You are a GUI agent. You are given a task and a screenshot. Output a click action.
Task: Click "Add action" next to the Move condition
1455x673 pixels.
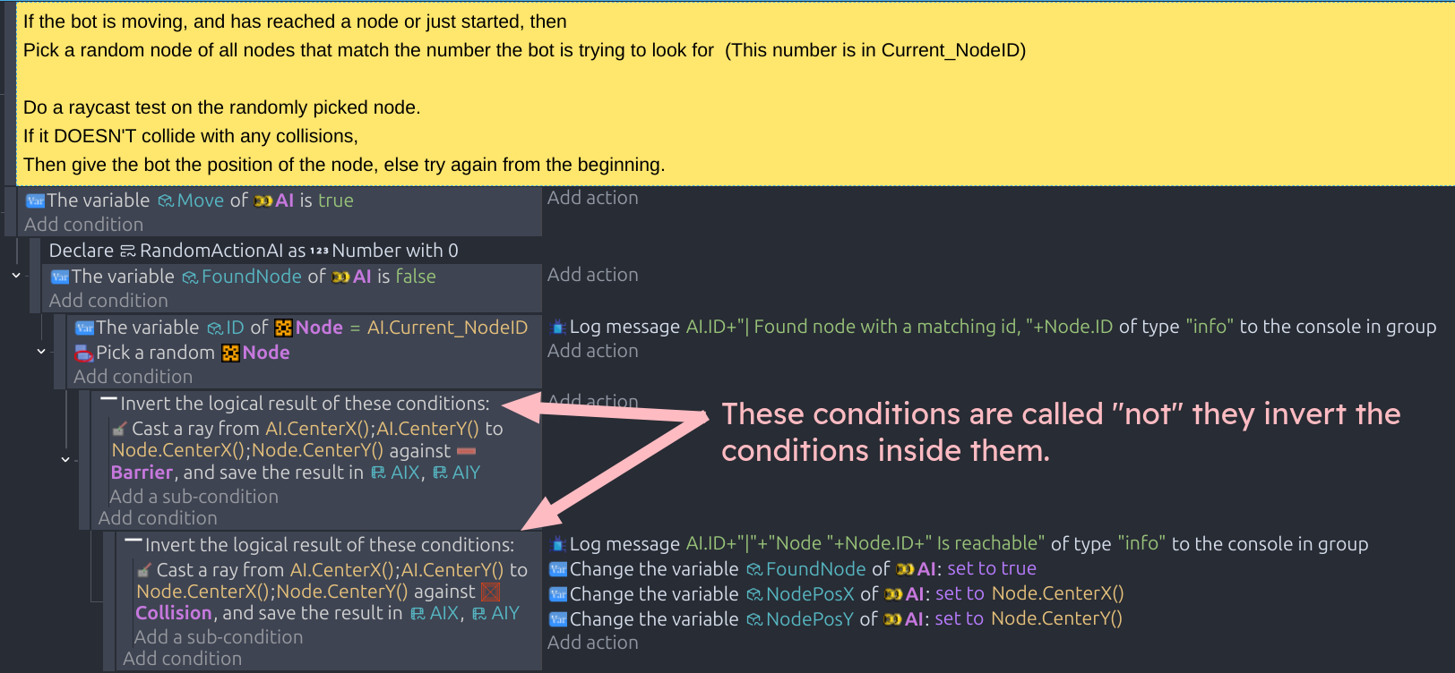pyautogui.click(x=592, y=198)
